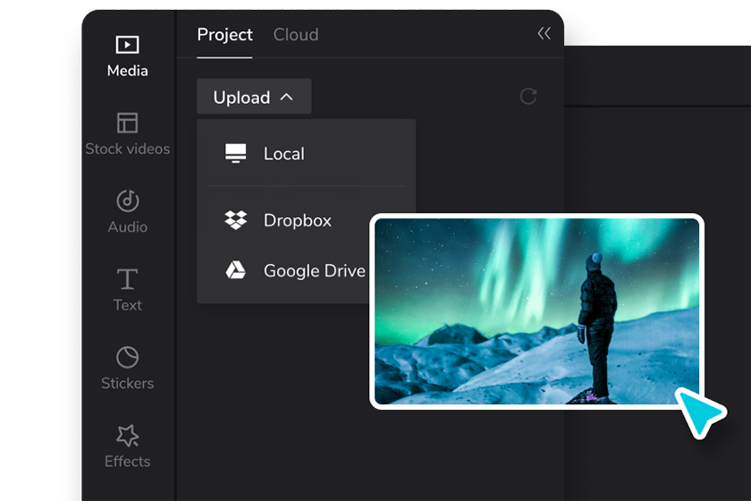Refresh the media list
This screenshot has height=501, width=751.
click(528, 97)
